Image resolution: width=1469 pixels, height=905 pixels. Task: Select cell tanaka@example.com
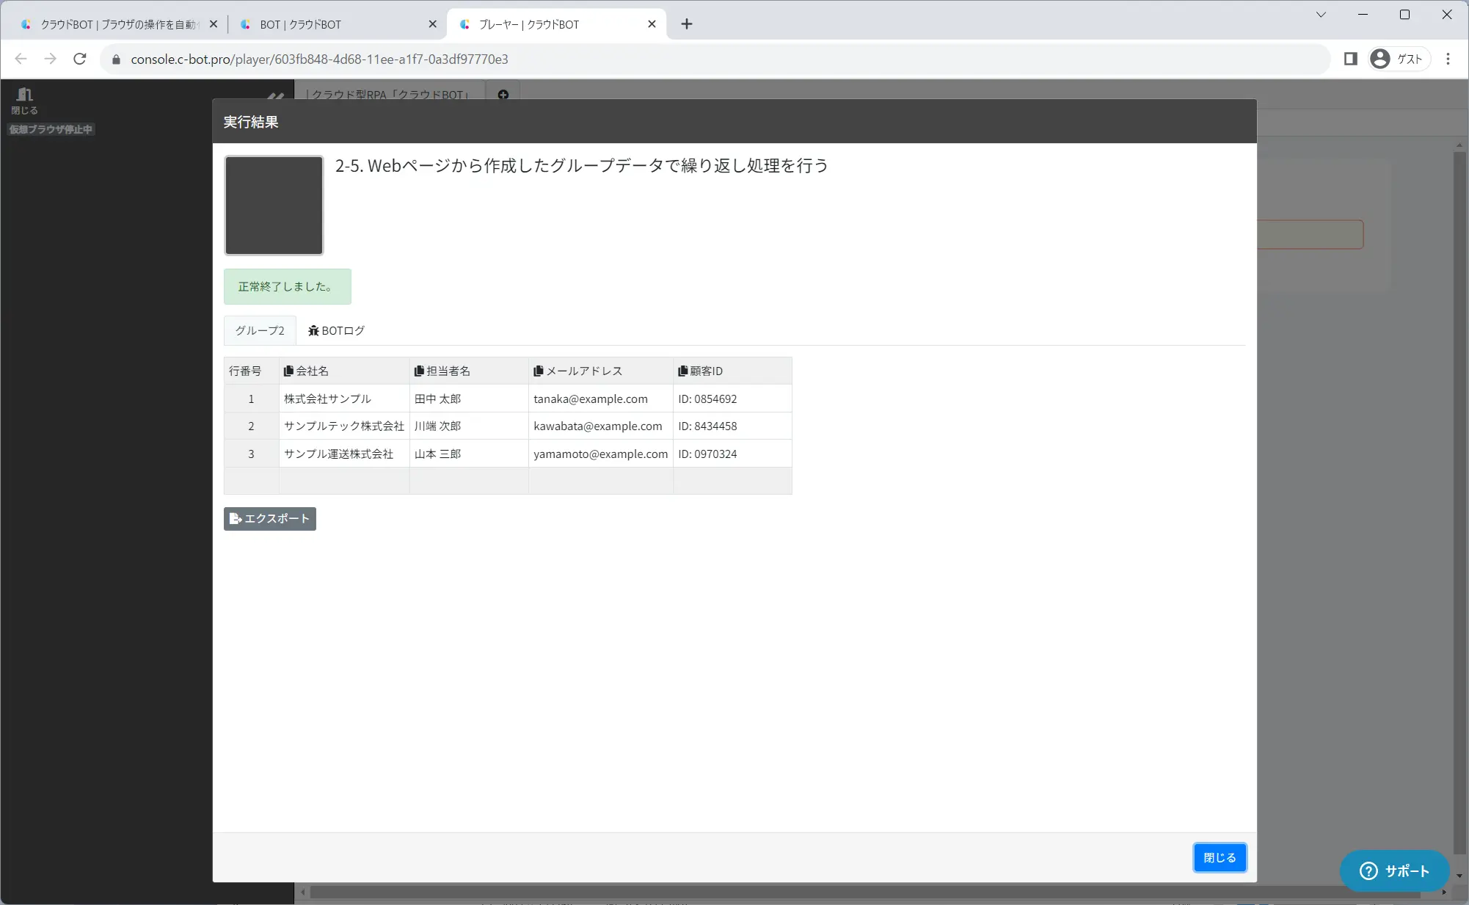(x=600, y=399)
